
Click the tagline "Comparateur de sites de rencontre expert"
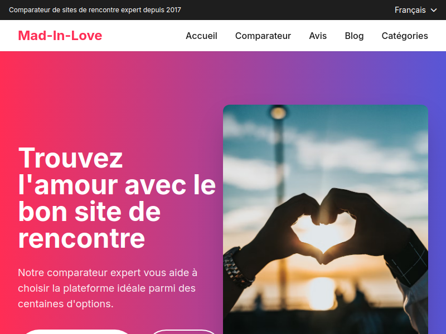point(75,10)
